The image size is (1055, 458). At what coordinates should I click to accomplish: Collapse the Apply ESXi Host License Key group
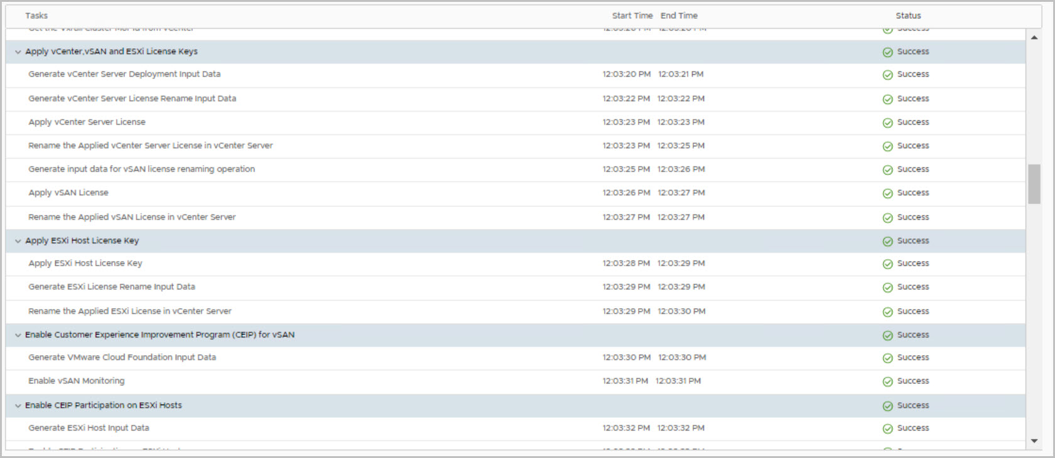pyautogui.click(x=18, y=241)
